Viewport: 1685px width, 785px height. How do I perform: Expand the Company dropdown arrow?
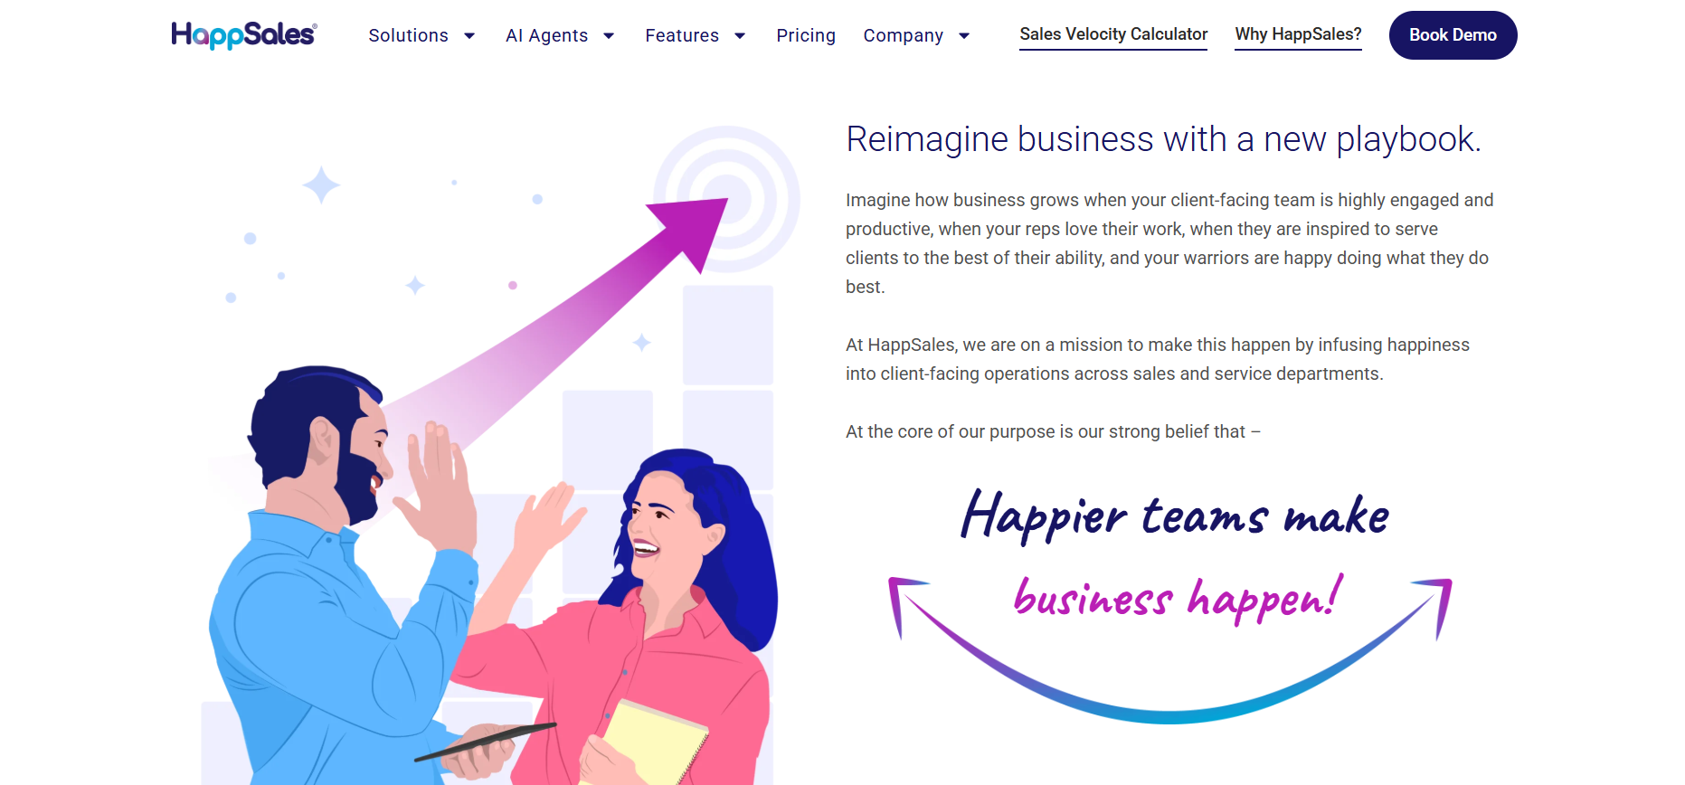click(964, 36)
